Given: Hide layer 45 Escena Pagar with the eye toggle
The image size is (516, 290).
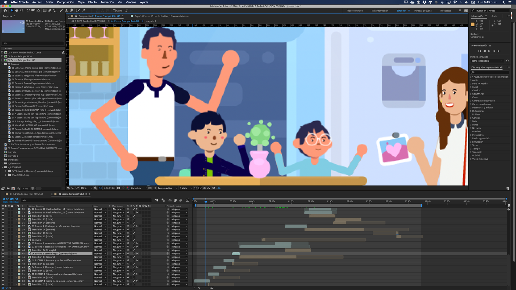Looking at the screenshot, I should coord(3,253).
